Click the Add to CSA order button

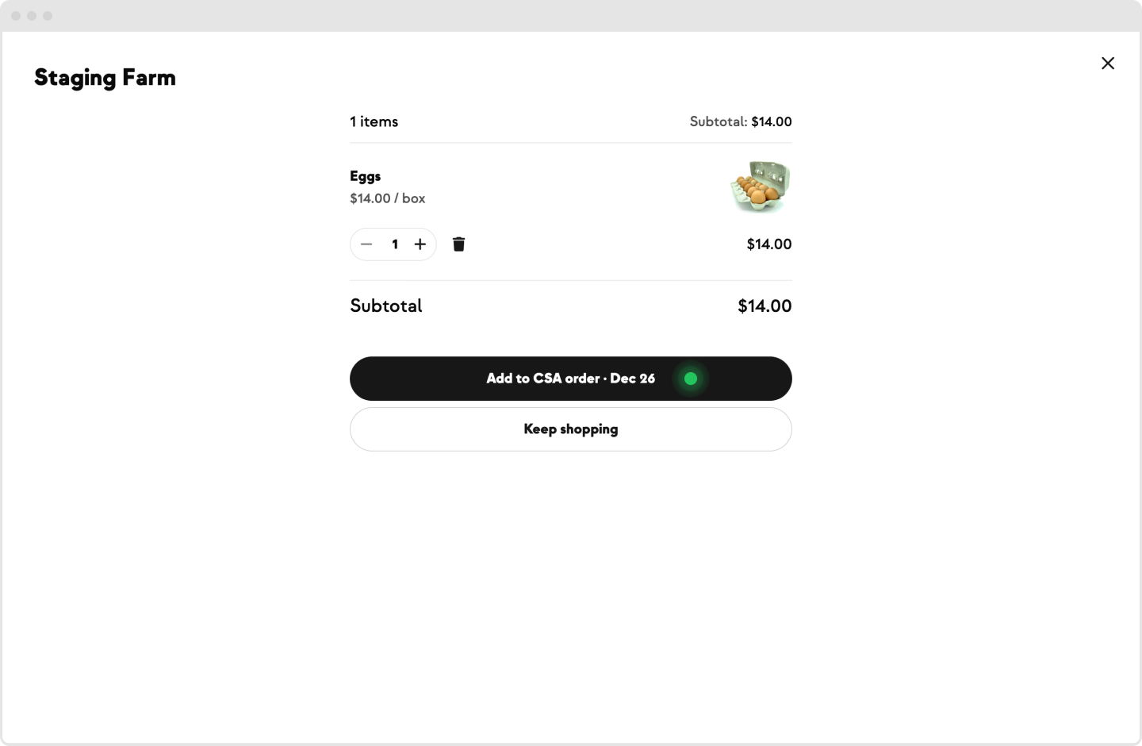pyautogui.click(x=571, y=379)
